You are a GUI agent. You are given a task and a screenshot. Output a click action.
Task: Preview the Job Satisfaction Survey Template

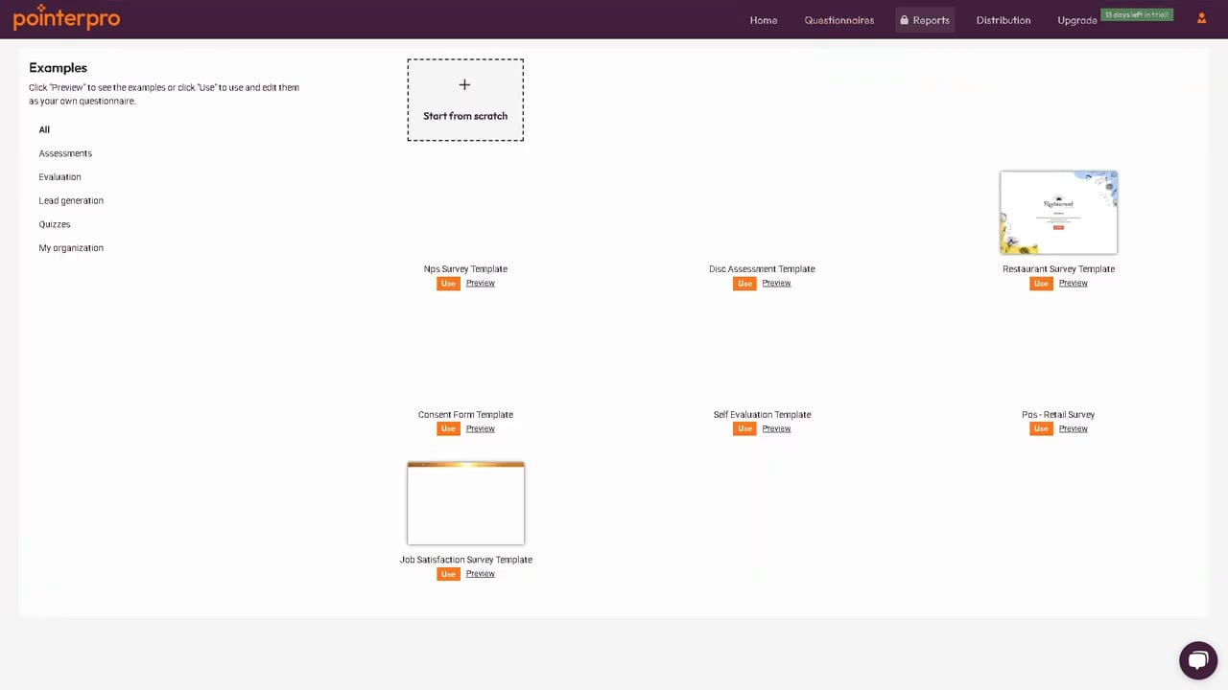481,573
